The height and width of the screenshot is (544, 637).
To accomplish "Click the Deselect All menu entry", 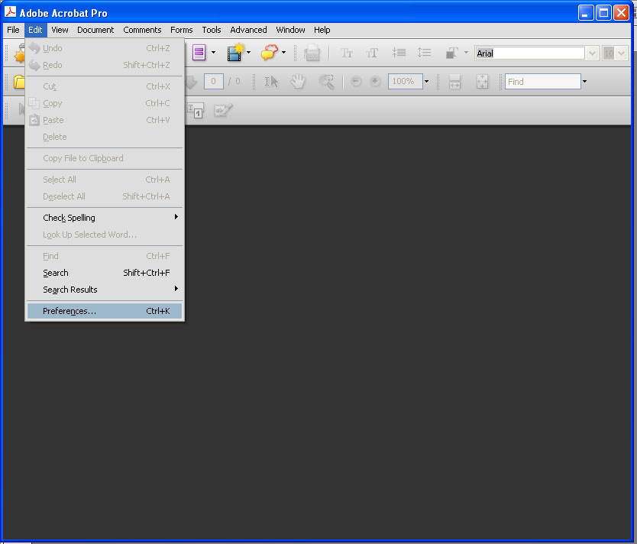I will click(105, 196).
